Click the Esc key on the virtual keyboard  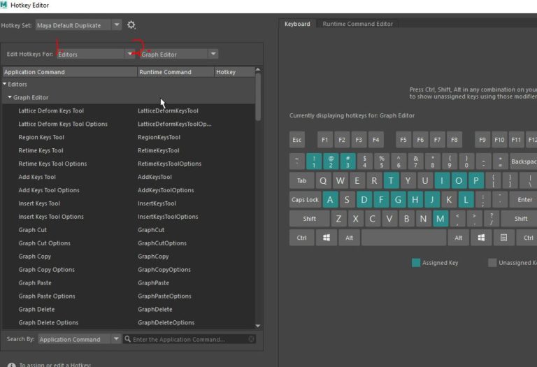(x=296, y=139)
